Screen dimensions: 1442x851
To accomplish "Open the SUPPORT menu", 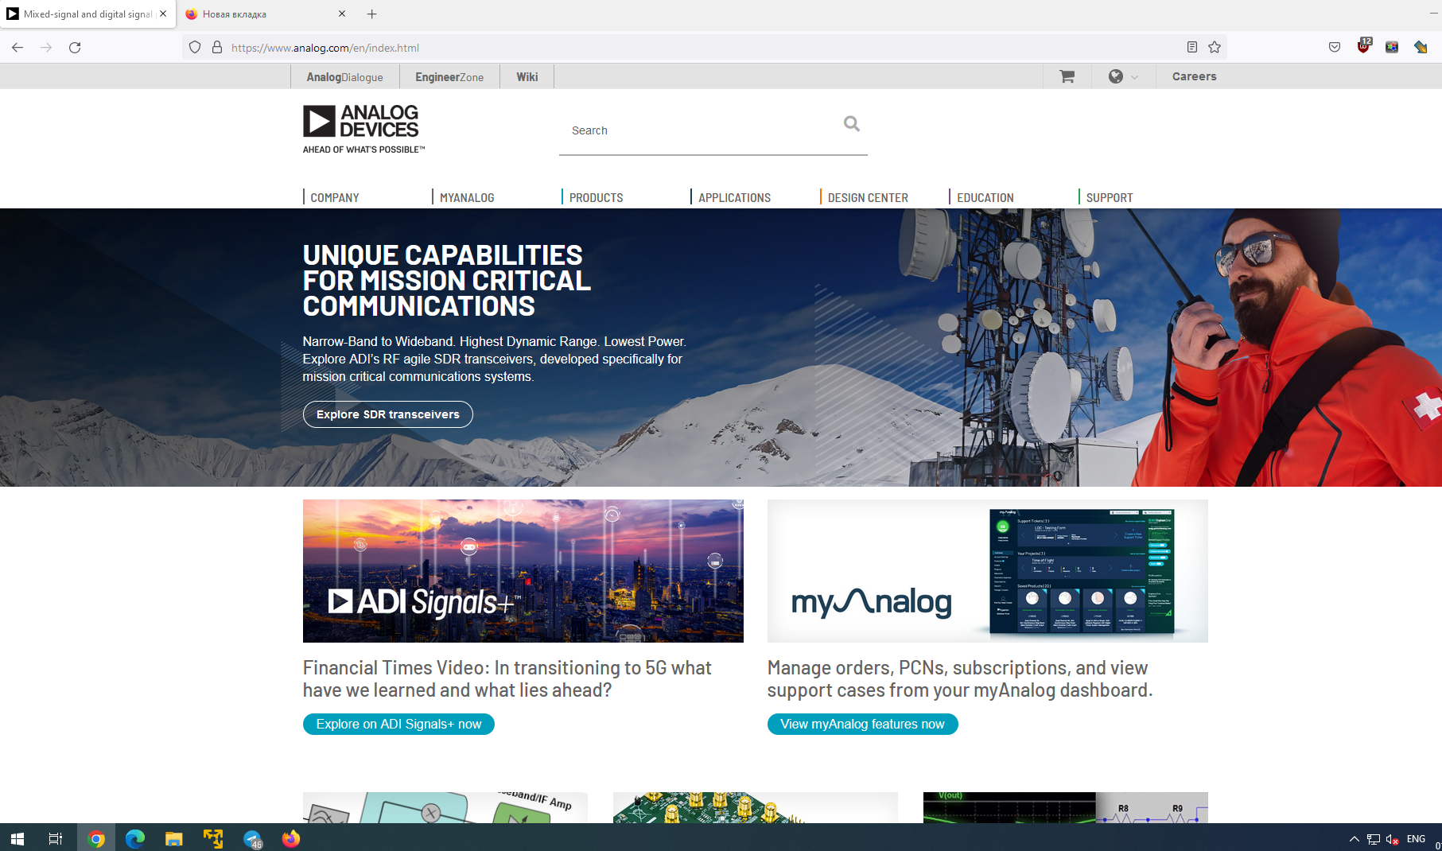I will pos(1109,197).
